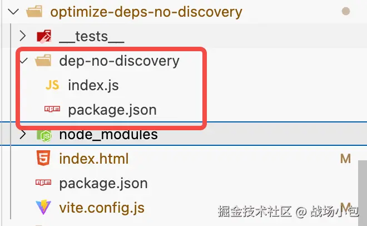Screen dimensions: 367x226
Task: Click the M status badge on index.html
Action: click(x=345, y=159)
